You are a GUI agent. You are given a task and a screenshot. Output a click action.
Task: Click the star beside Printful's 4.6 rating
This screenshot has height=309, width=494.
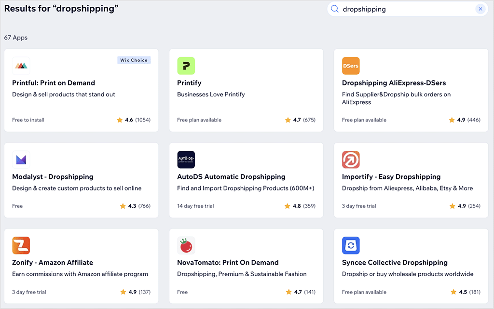[120, 120]
